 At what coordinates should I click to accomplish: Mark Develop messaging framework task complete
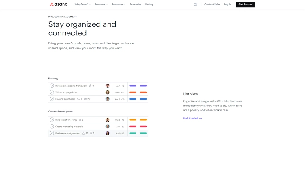click(x=52, y=85)
